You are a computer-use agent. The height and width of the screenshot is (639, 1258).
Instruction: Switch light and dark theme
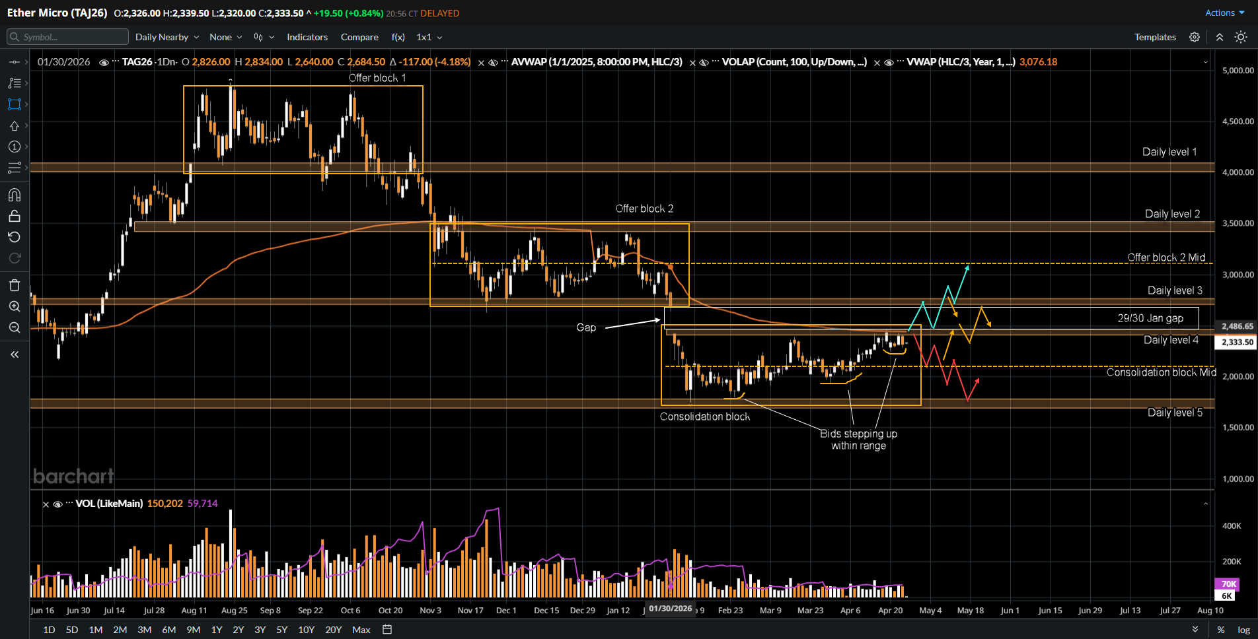pyautogui.click(x=1241, y=37)
